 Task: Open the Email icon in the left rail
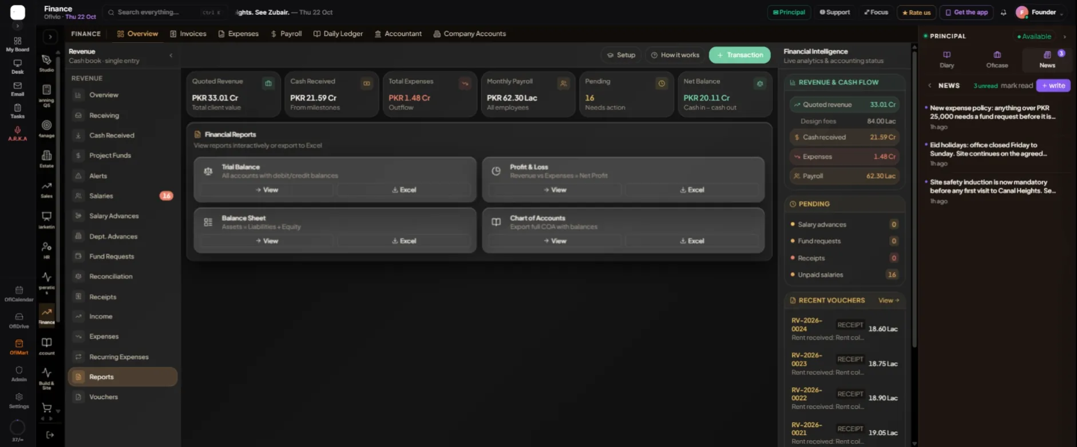(x=18, y=89)
